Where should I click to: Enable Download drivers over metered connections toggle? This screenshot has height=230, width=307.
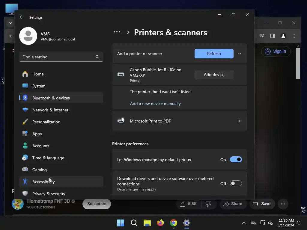[x=236, y=184]
